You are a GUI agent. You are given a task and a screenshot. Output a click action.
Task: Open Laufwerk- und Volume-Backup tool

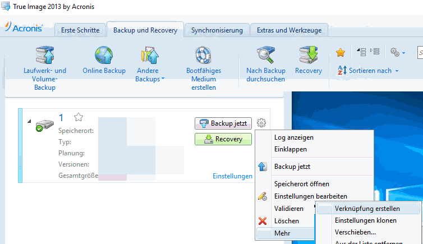tap(45, 68)
